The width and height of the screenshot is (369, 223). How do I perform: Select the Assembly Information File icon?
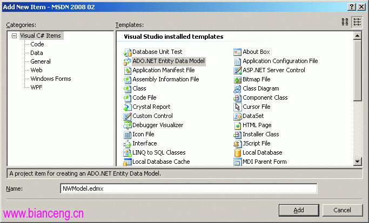(128, 79)
